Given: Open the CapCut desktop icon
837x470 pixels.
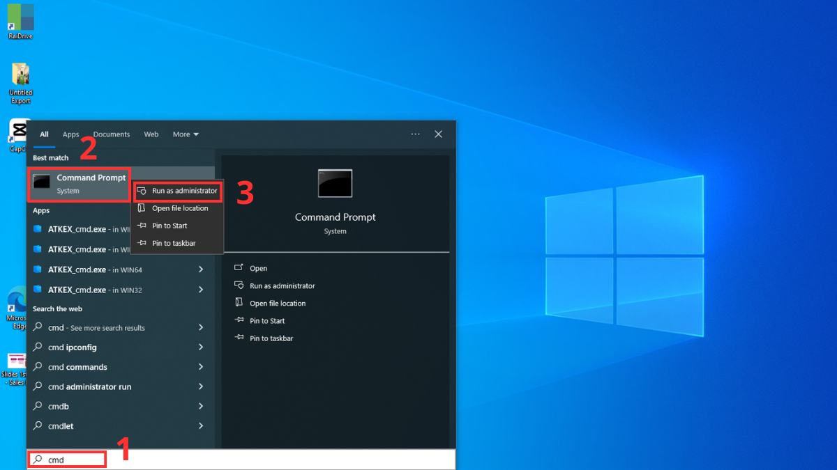Looking at the screenshot, I should 17,135.
